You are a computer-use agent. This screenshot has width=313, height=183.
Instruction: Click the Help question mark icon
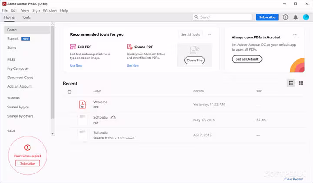286,17
